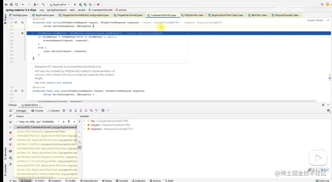The width and height of the screenshot is (332, 182).
Task: Open the Structure side panel
Action: tap(5, 154)
